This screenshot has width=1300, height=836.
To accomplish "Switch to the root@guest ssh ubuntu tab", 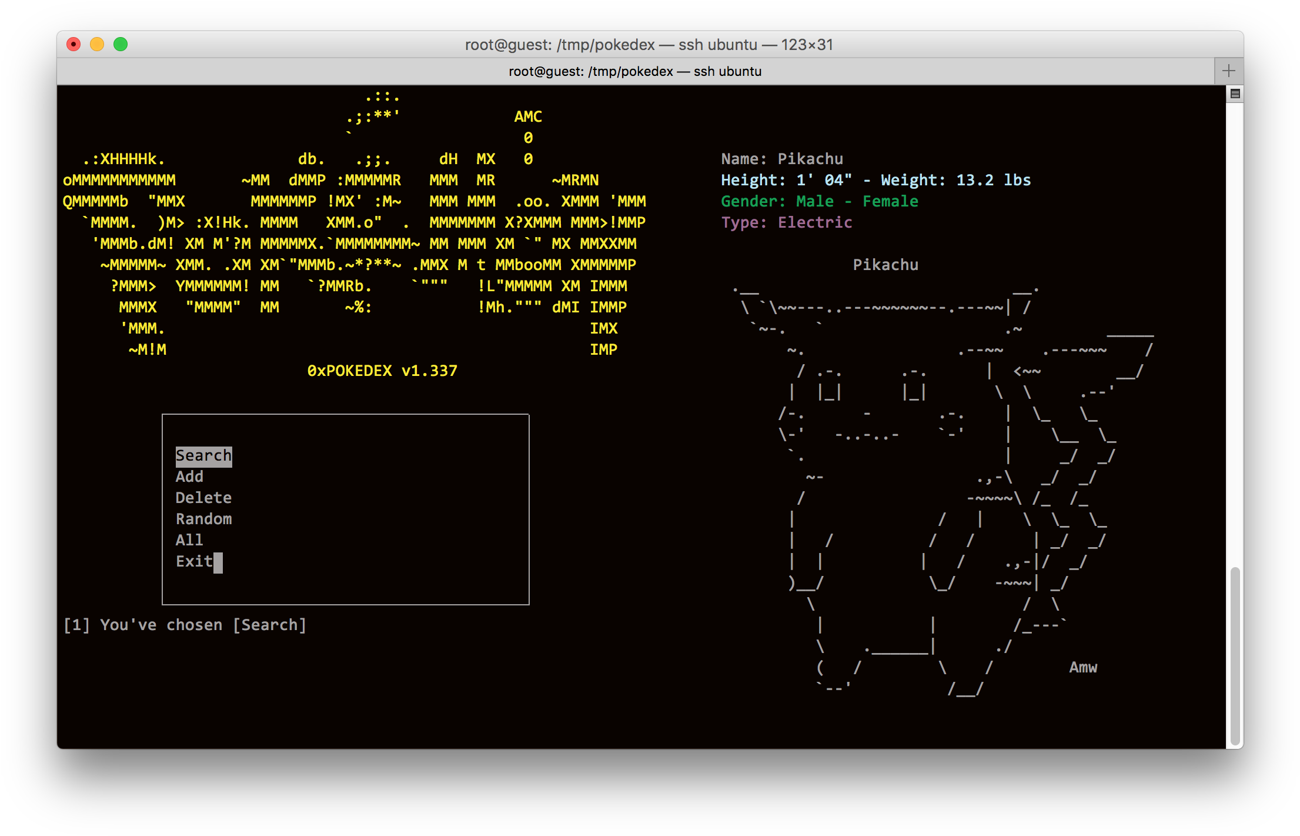I will 635,71.
